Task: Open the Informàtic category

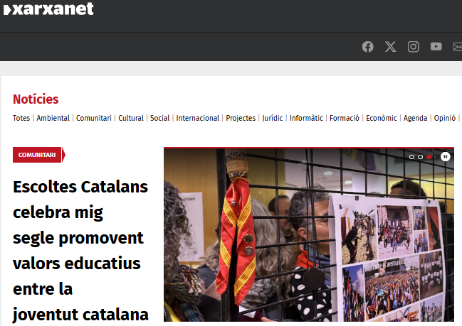Action: tap(306, 118)
